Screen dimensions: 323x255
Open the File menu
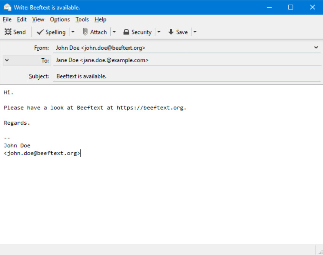(7, 20)
